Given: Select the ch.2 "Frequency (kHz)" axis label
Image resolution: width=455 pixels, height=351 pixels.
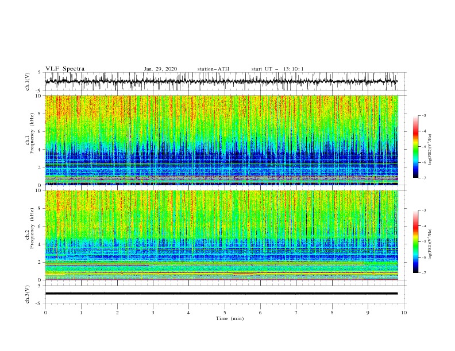Looking at the screenshot, I should (32, 228).
